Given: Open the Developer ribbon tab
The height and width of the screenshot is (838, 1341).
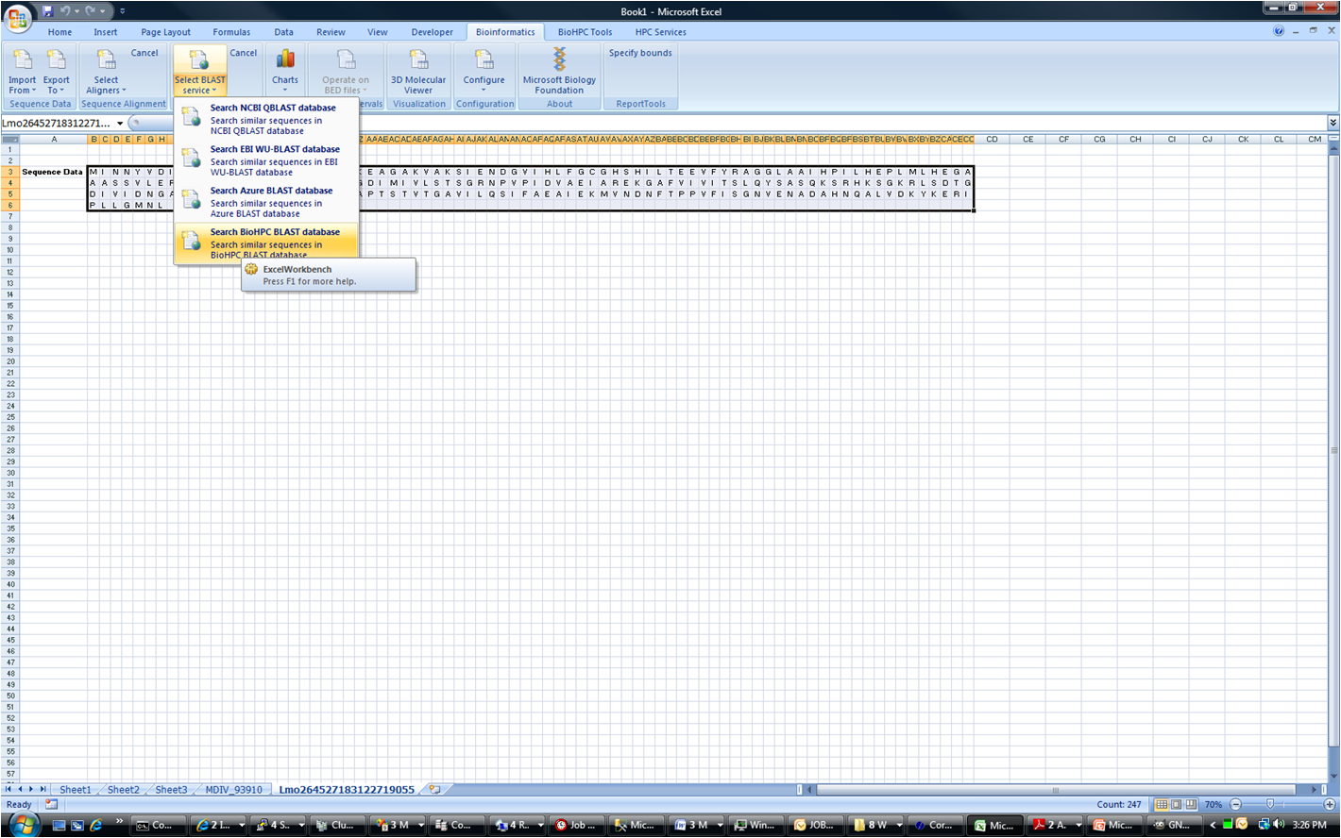Looking at the screenshot, I should (x=433, y=32).
